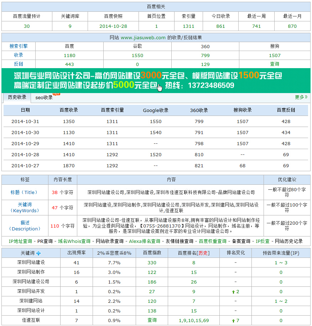Open 360 index count 799
Screen dimensions: 312x326
(x=205, y=56)
